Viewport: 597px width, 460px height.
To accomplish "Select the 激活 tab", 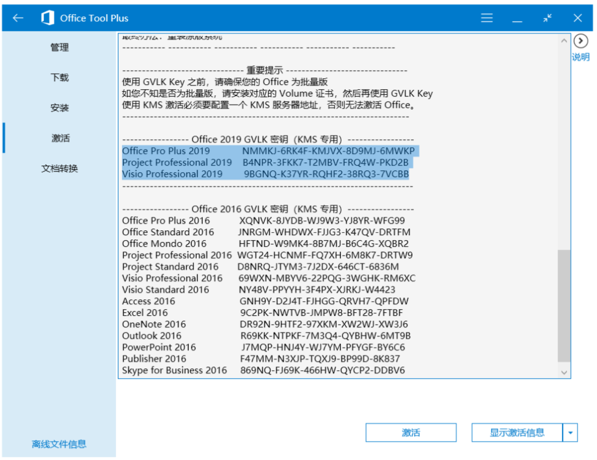I will (x=60, y=138).
